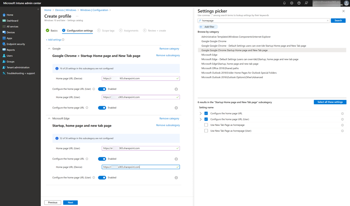Remove category for Microsoft Edge
The height and width of the screenshot is (206, 350).
point(169,118)
